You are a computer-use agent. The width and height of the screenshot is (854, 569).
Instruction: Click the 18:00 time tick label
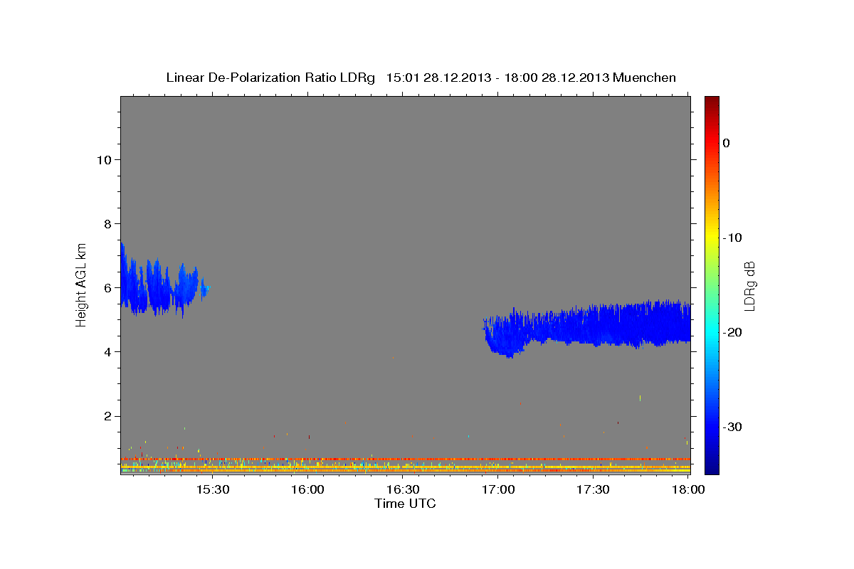pos(688,490)
